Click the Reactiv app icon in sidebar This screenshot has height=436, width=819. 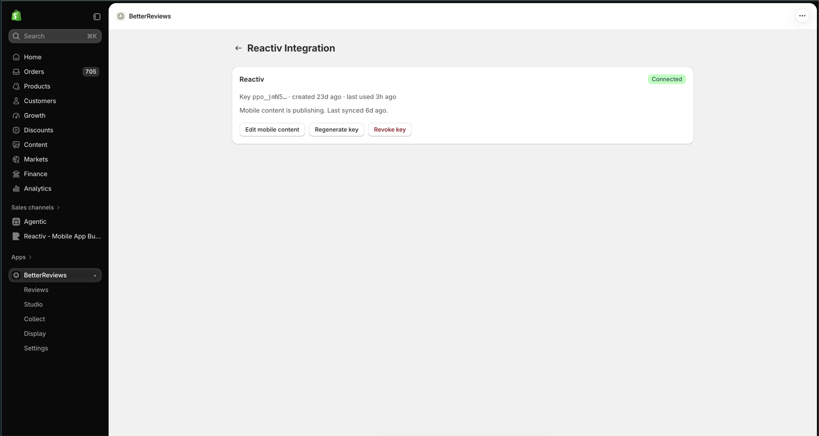[x=16, y=236]
